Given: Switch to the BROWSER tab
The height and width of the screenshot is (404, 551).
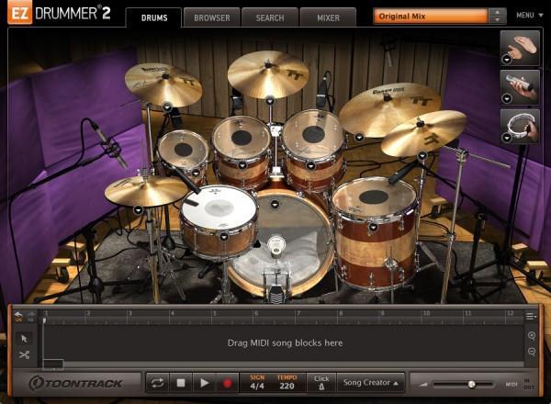Looking at the screenshot, I should [212, 18].
